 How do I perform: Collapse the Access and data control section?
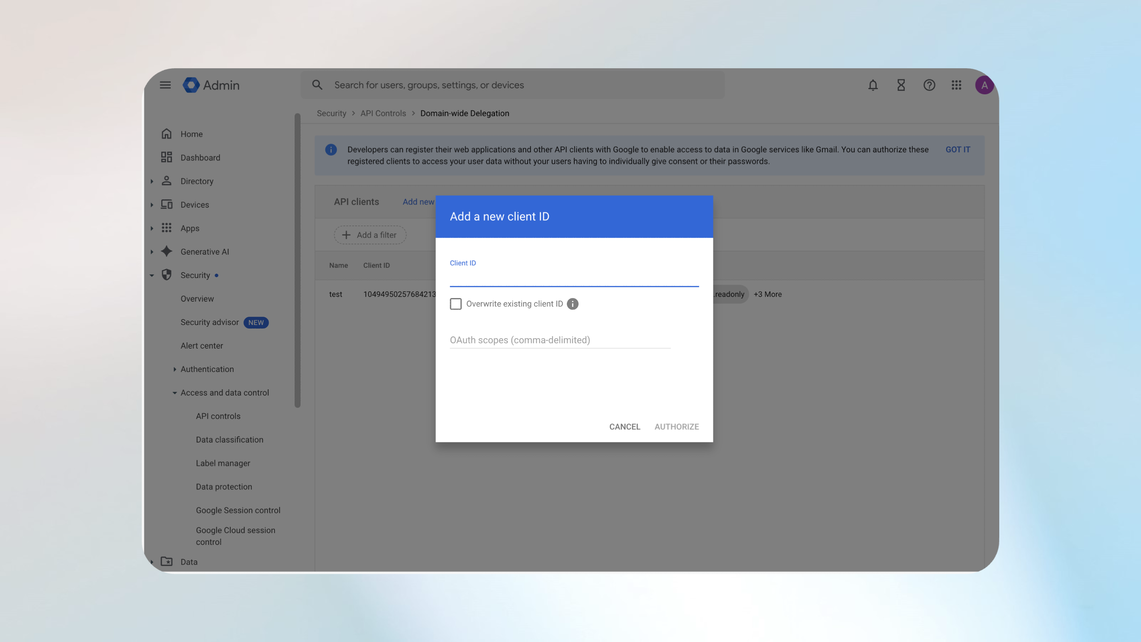174,392
